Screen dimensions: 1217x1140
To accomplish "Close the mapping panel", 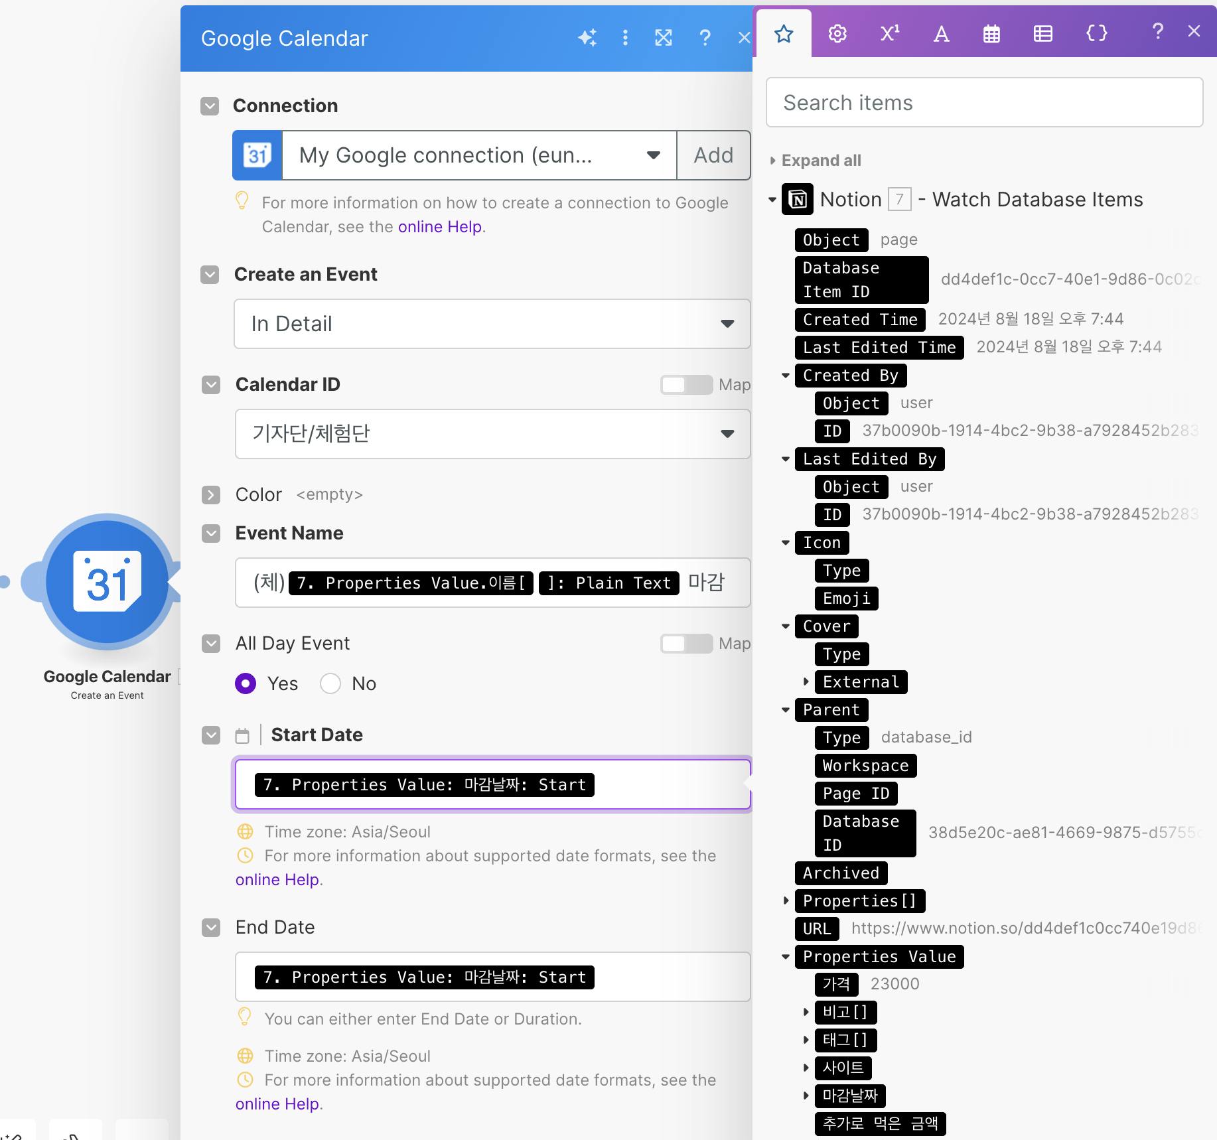I will tap(1194, 31).
